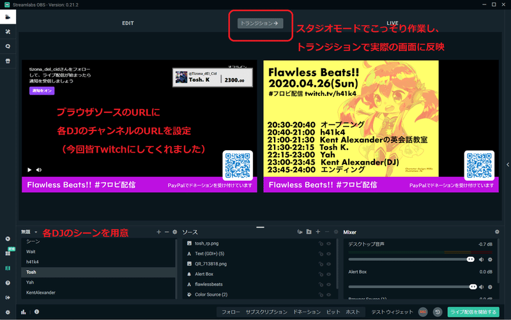Select the Wait scene
Viewport: 511px width, 320px height.
click(98, 252)
